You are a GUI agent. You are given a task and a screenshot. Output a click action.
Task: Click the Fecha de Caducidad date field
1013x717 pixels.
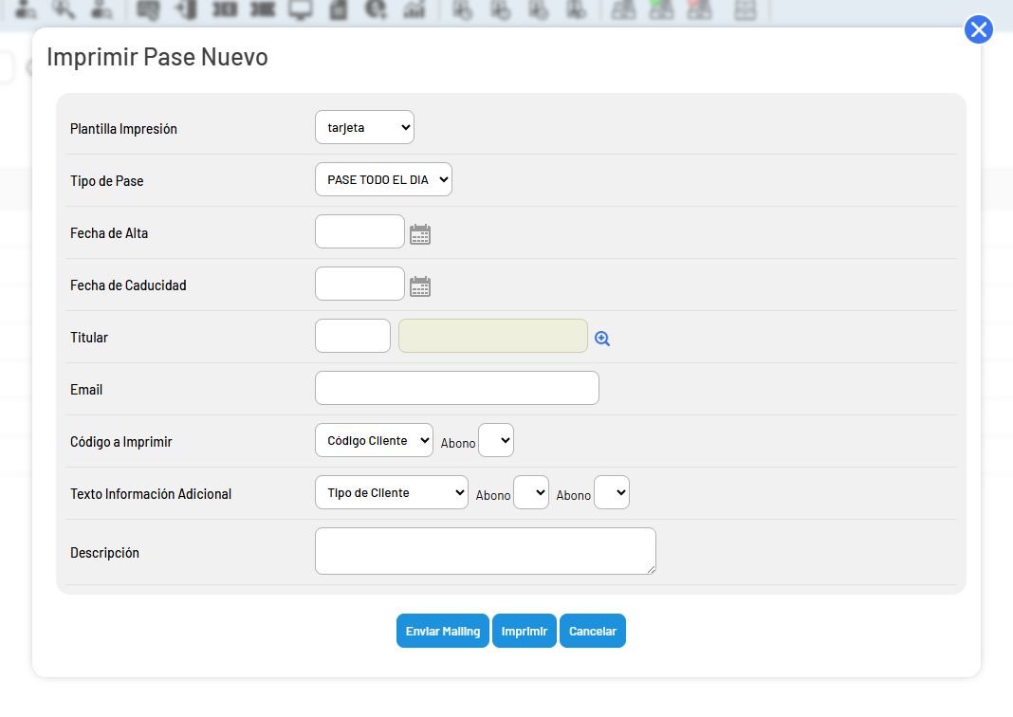(359, 285)
